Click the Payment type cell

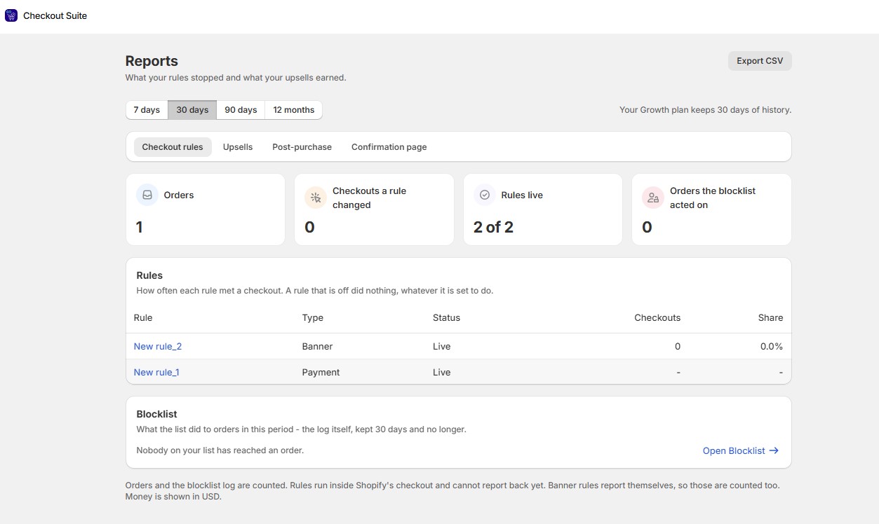pos(321,372)
